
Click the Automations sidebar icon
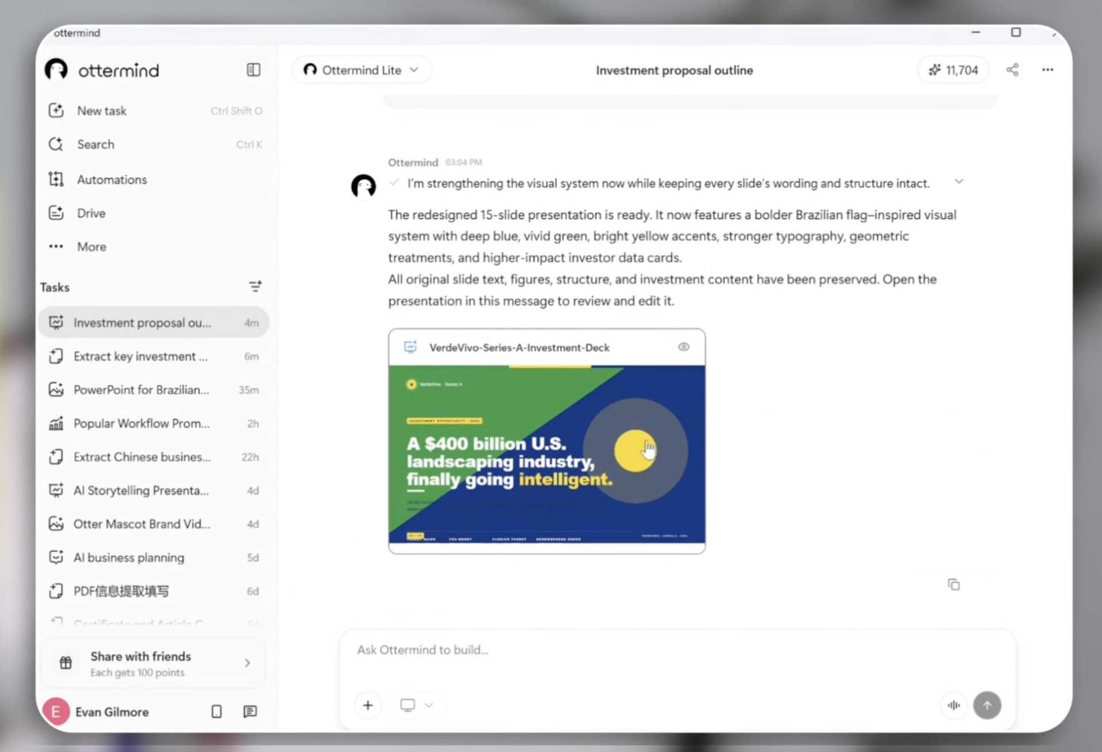pyautogui.click(x=56, y=179)
